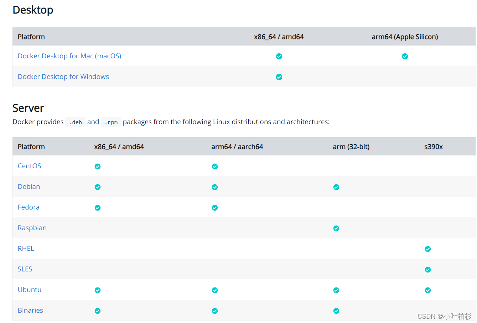Open the RHEL platform link
Viewport: 477px width, 323px height.
coord(26,248)
